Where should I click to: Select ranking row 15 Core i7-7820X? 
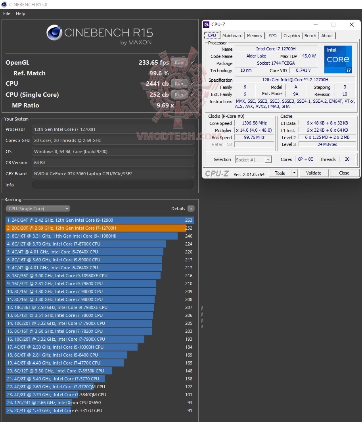pos(100,331)
